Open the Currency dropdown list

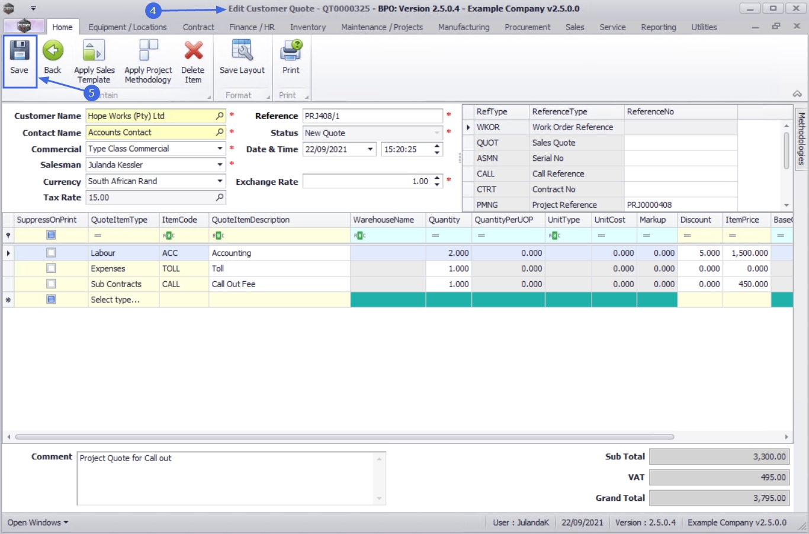point(220,181)
